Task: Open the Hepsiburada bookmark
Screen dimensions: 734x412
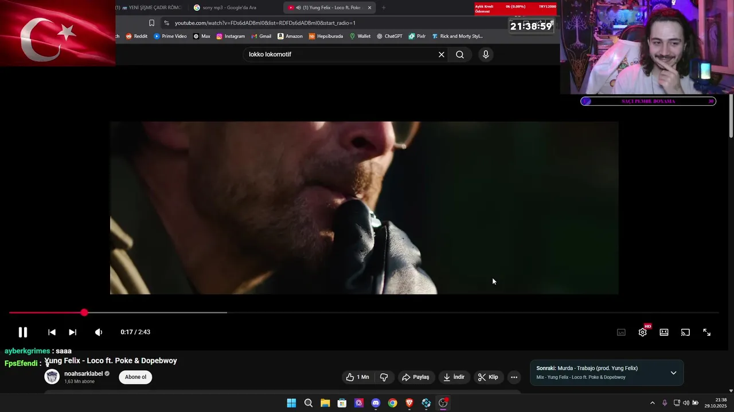Action: pyautogui.click(x=326, y=36)
